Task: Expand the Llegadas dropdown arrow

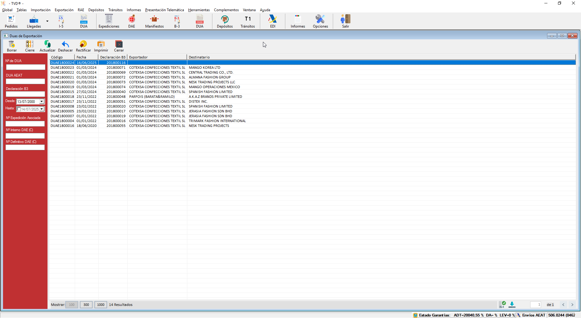Action: [x=47, y=21]
